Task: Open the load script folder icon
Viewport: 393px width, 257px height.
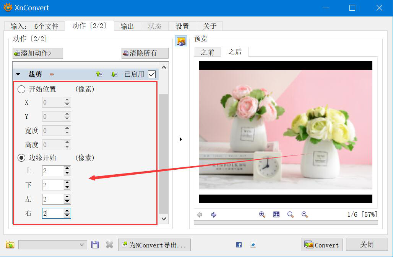Action: (x=10, y=245)
